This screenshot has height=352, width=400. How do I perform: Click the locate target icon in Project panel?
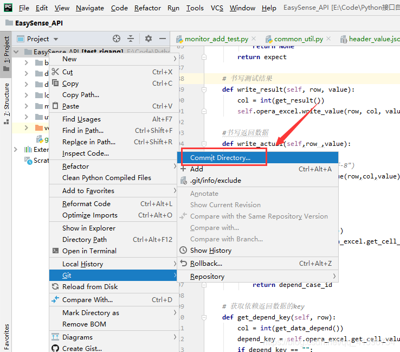pos(117,39)
